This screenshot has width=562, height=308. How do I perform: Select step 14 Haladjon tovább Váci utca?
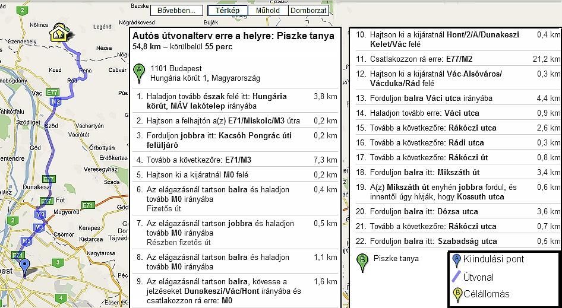457,113
